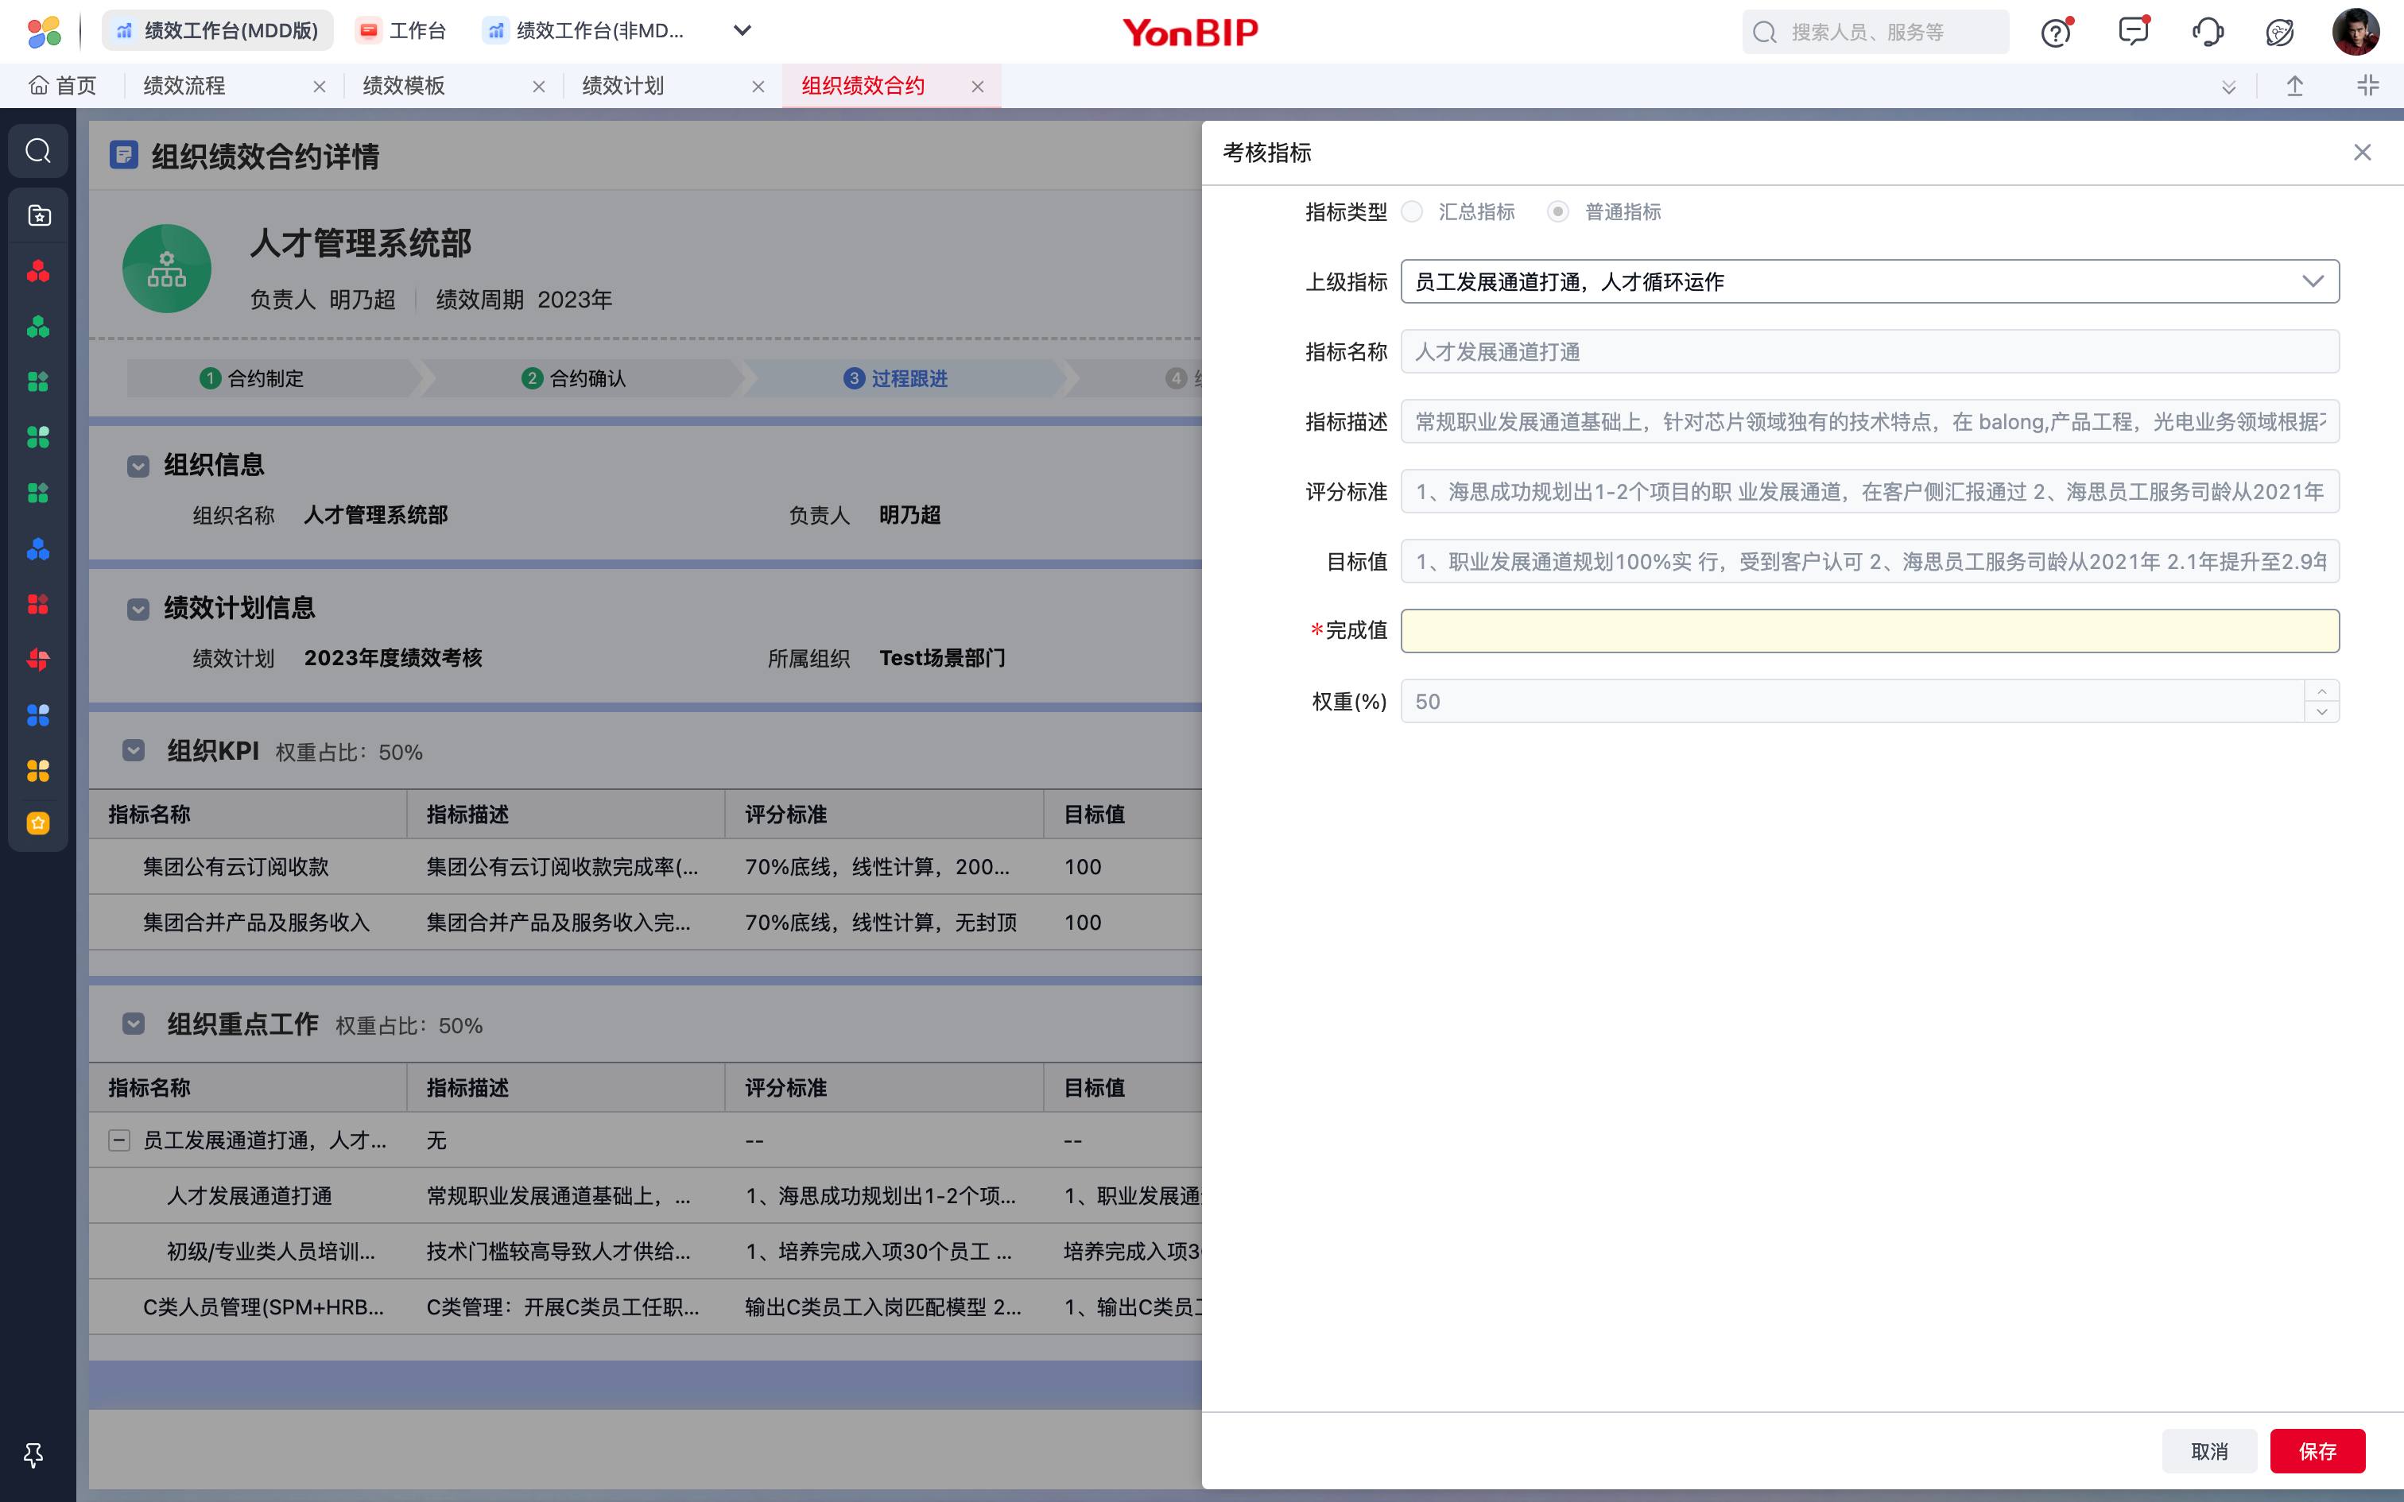Image resolution: width=2404 pixels, height=1502 pixels.
Task: Decrease 权重 value with down arrow
Action: click(2321, 711)
